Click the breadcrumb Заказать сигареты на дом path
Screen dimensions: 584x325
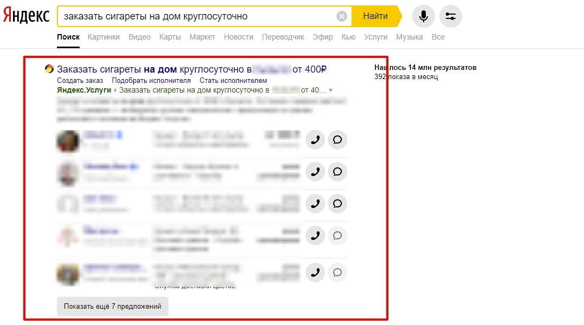pos(222,90)
